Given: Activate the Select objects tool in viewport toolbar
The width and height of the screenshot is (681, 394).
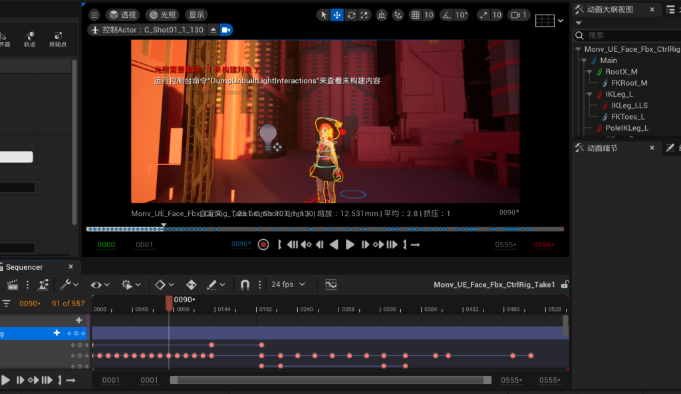Looking at the screenshot, I should coord(324,15).
